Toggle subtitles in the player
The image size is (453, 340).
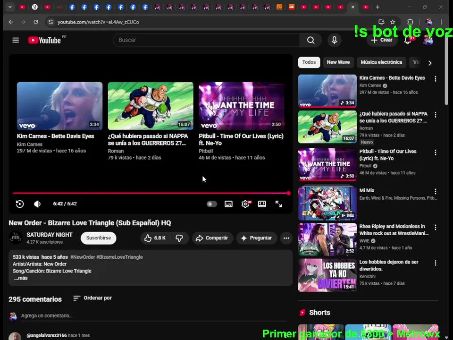coord(228,204)
